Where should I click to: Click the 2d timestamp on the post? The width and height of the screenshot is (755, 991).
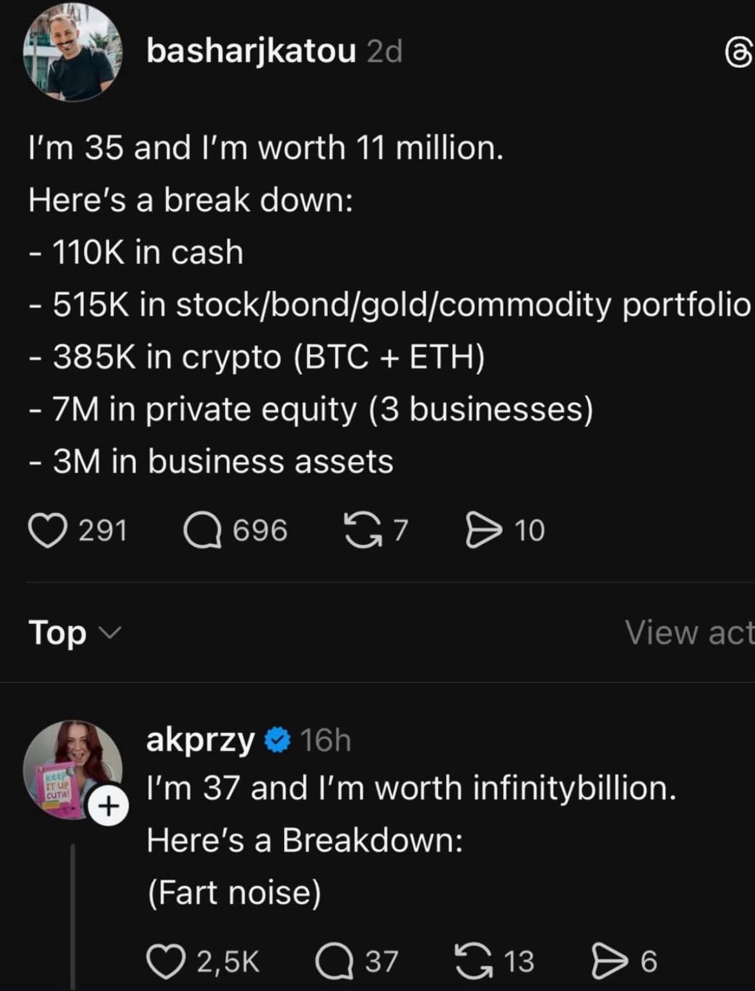pyautogui.click(x=385, y=52)
